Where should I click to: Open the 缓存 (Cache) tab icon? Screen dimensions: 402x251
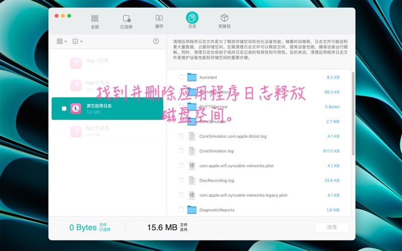click(159, 18)
